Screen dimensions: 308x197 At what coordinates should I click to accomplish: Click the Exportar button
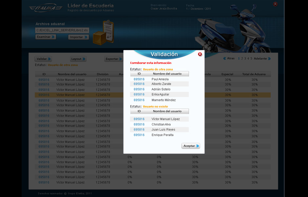(114, 59)
